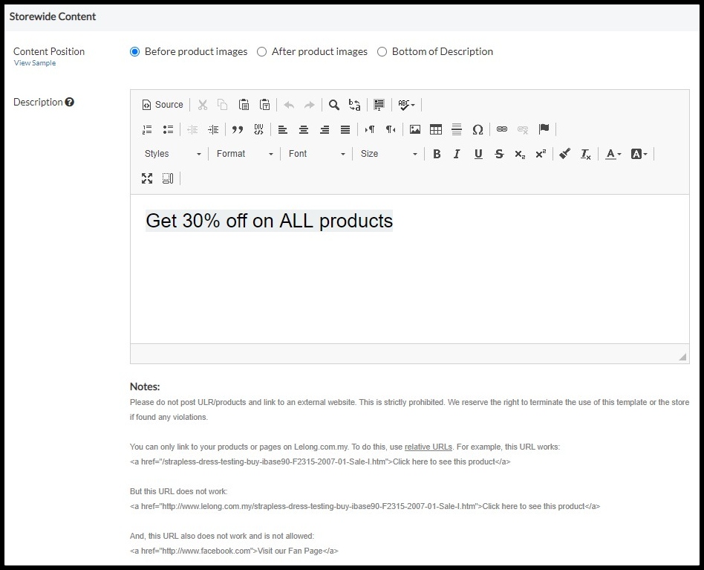
Task: Toggle strikethrough formatting
Action: 499,154
